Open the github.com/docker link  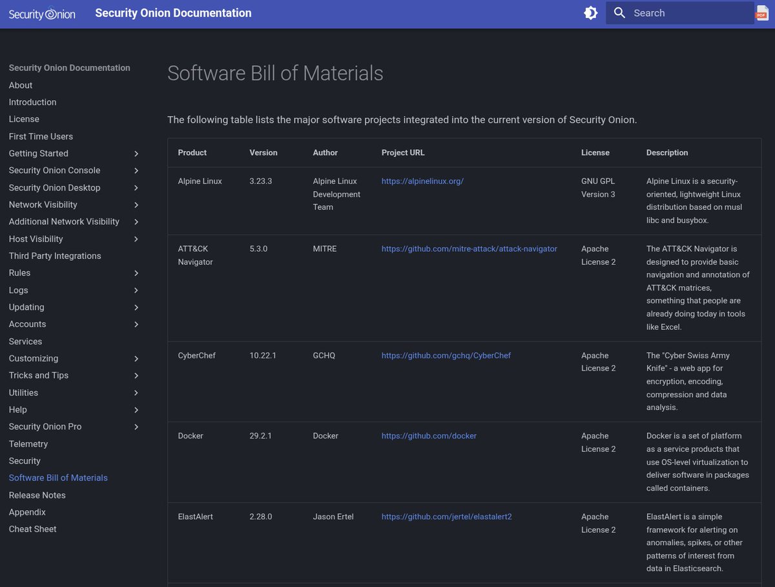coord(429,436)
